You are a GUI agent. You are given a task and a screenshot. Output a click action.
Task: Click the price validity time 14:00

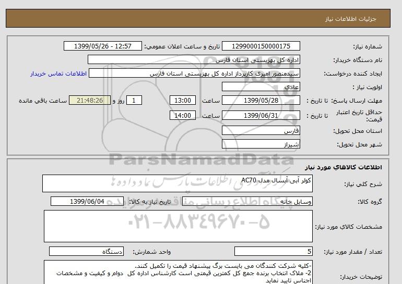[x=183, y=115]
